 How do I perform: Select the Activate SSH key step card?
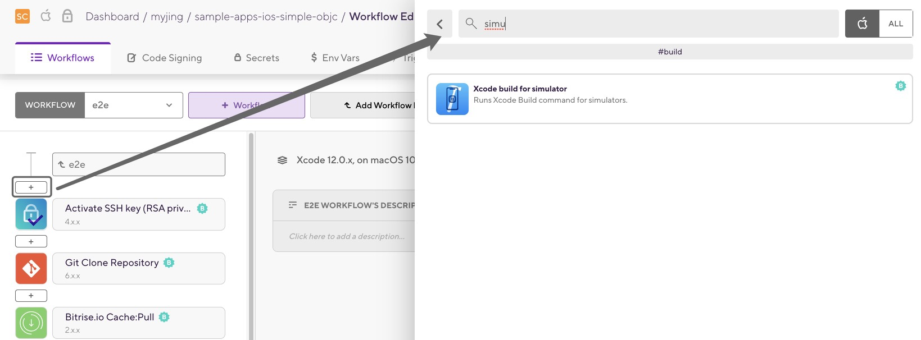[139, 214]
